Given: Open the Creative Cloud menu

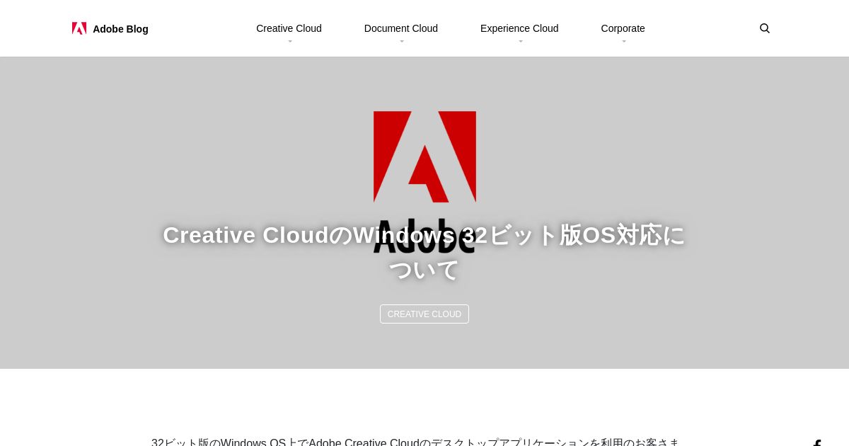Looking at the screenshot, I should (x=289, y=28).
